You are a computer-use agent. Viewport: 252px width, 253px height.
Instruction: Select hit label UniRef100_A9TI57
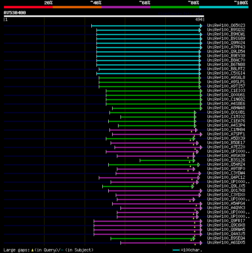(x=226, y=86)
